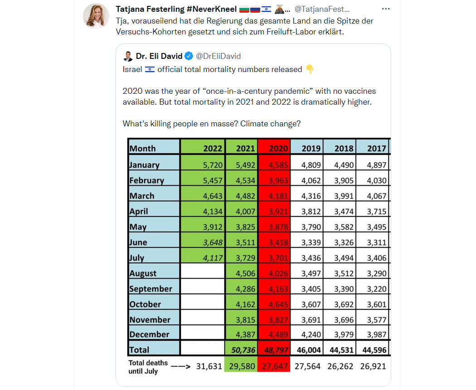Click the Israel flag emoji in display name
The image size is (476, 390).
[266, 10]
